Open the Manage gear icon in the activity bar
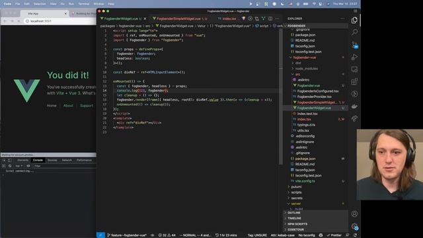 pyautogui.click(x=354, y=226)
